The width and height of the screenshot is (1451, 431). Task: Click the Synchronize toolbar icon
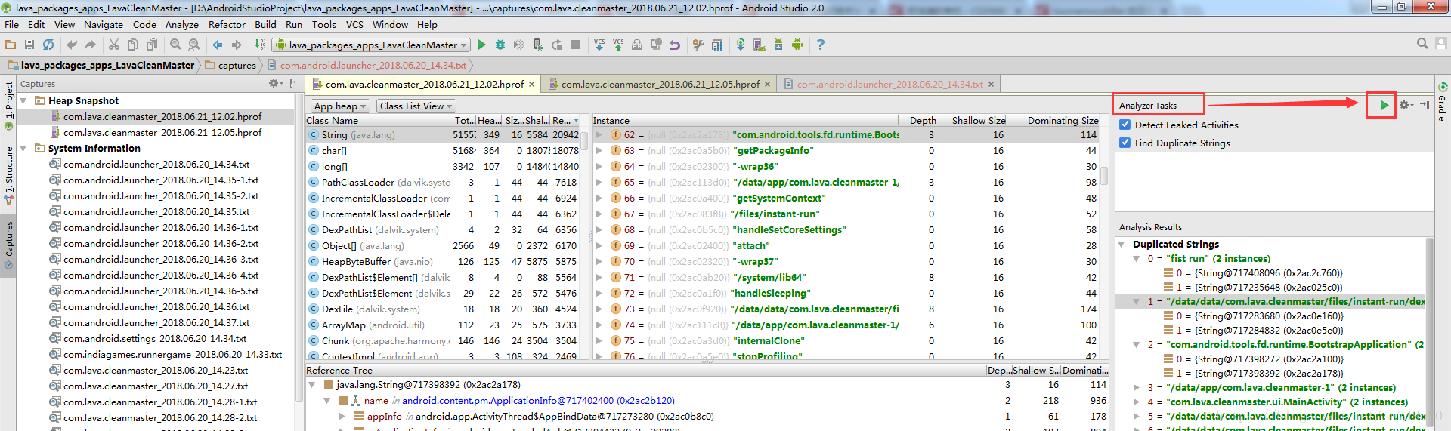pos(48,45)
